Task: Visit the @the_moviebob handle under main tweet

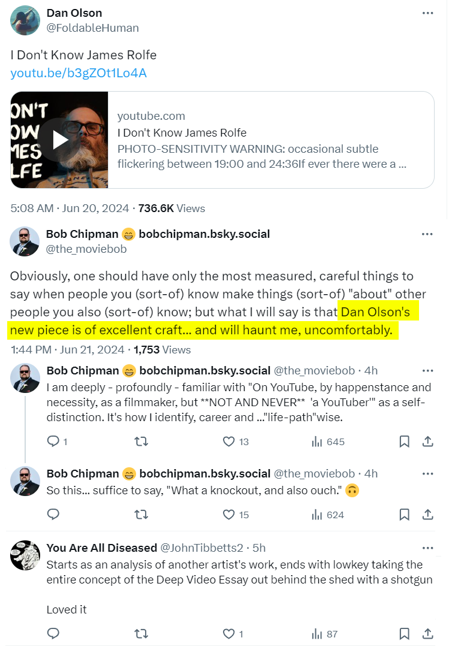Action: [x=86, y=249]
